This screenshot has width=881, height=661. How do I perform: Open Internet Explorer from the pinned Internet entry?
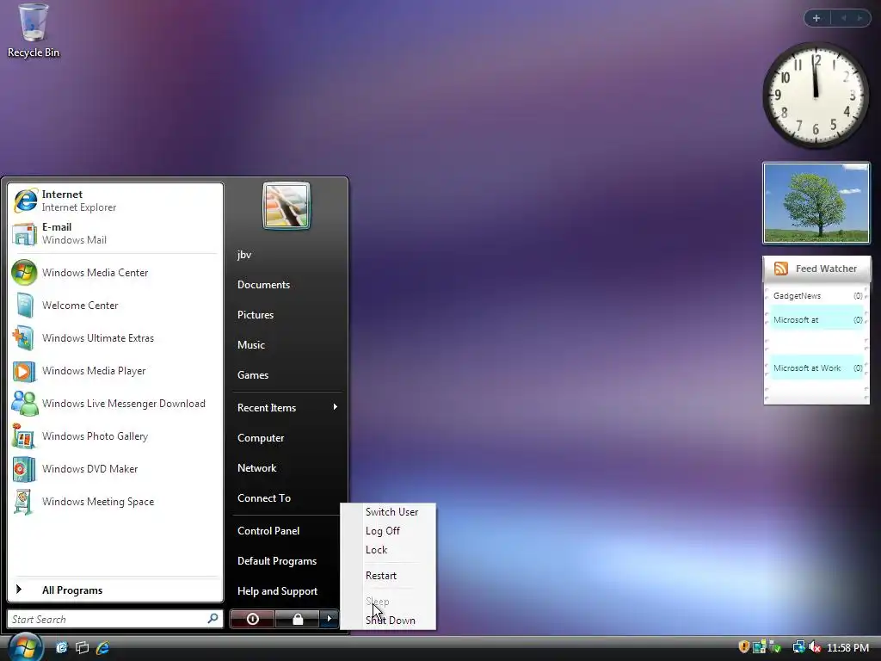[115, 201]
